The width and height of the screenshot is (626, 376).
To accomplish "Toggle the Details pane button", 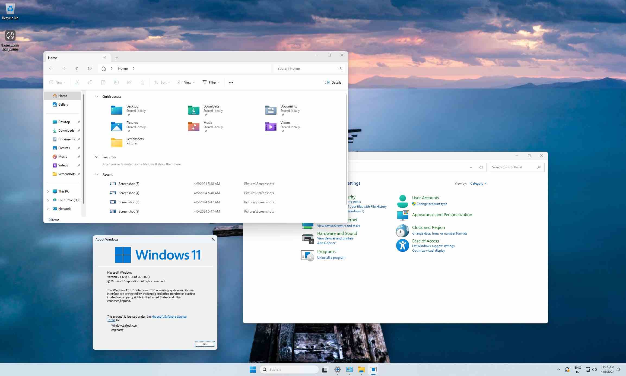I will pyautogui.click(x=333, y=83).
